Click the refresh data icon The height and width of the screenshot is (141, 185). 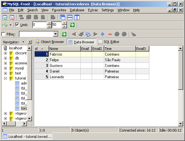tap(5, 25)
